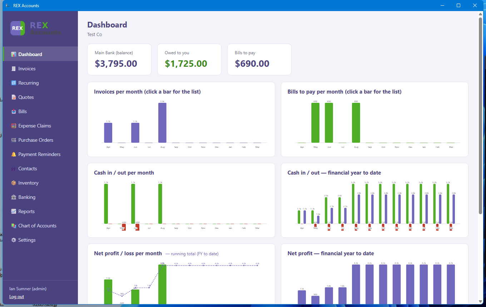Click the '$1,725.00' owed amount
This screenshot has height=307, width=486.
pos(186,64)
